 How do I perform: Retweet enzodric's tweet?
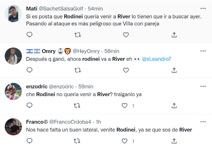(x=78, y=106)
